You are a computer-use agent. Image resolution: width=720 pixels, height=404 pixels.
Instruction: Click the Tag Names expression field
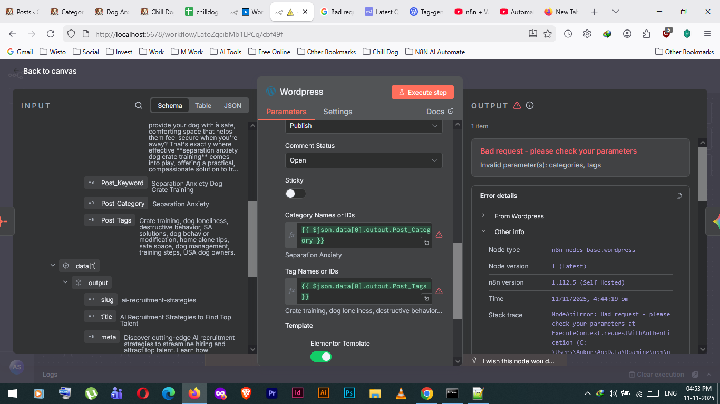tap(366, 291)
